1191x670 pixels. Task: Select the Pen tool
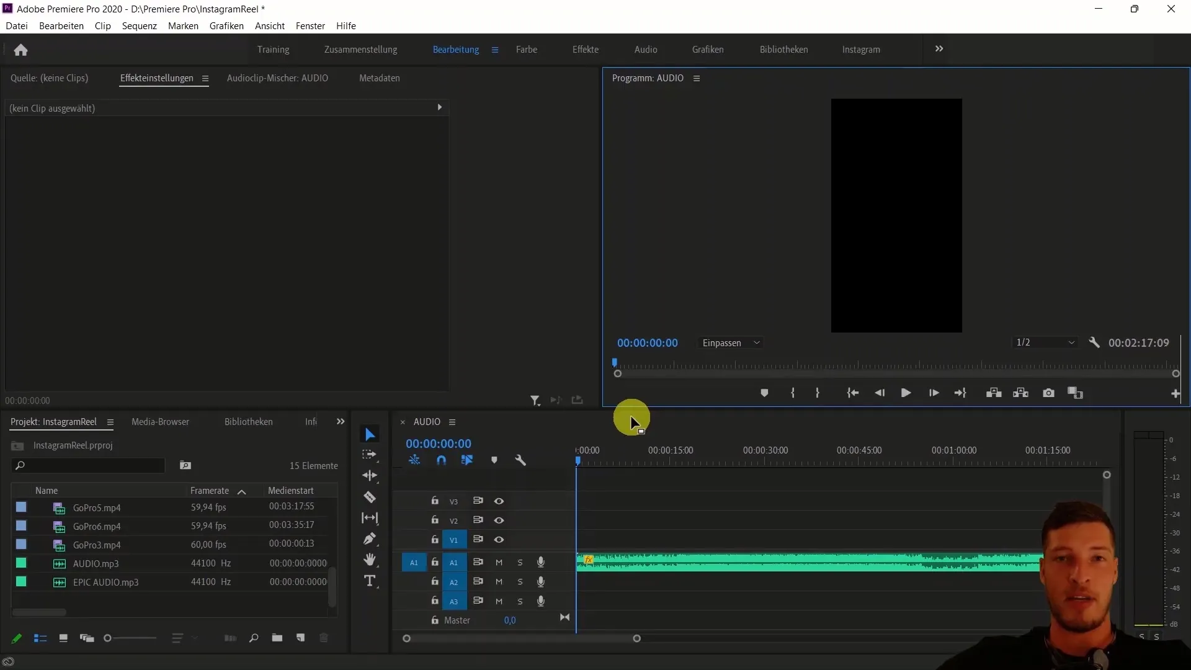[370, 538]
